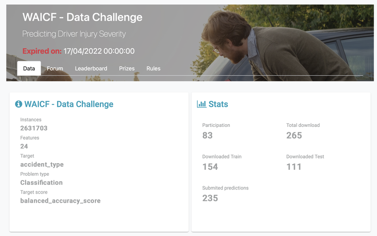The image size is (377, 236).
Task: Click the Stats panel heading
Action: tap(218, 104)
